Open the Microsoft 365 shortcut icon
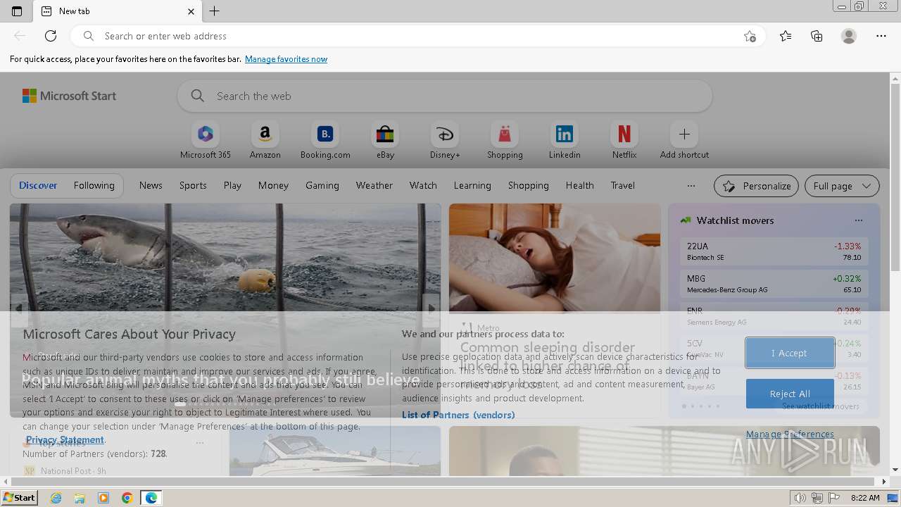The width and height of the screenshot is (901, 507). pos(205,134)
